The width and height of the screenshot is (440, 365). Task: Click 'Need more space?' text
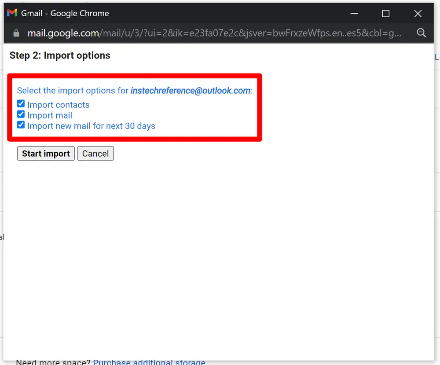(53, 362)
